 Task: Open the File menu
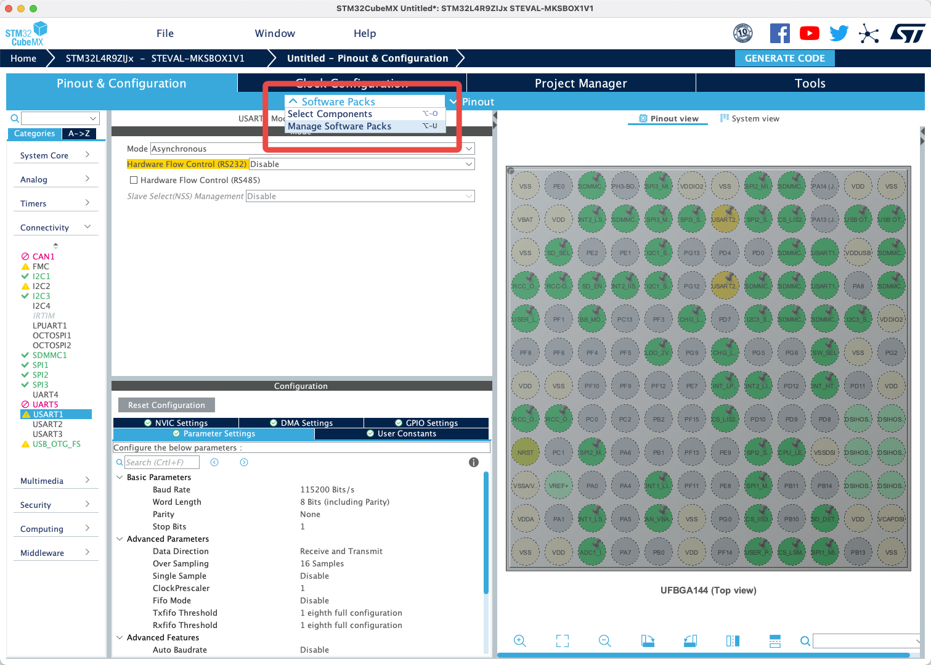165,33
